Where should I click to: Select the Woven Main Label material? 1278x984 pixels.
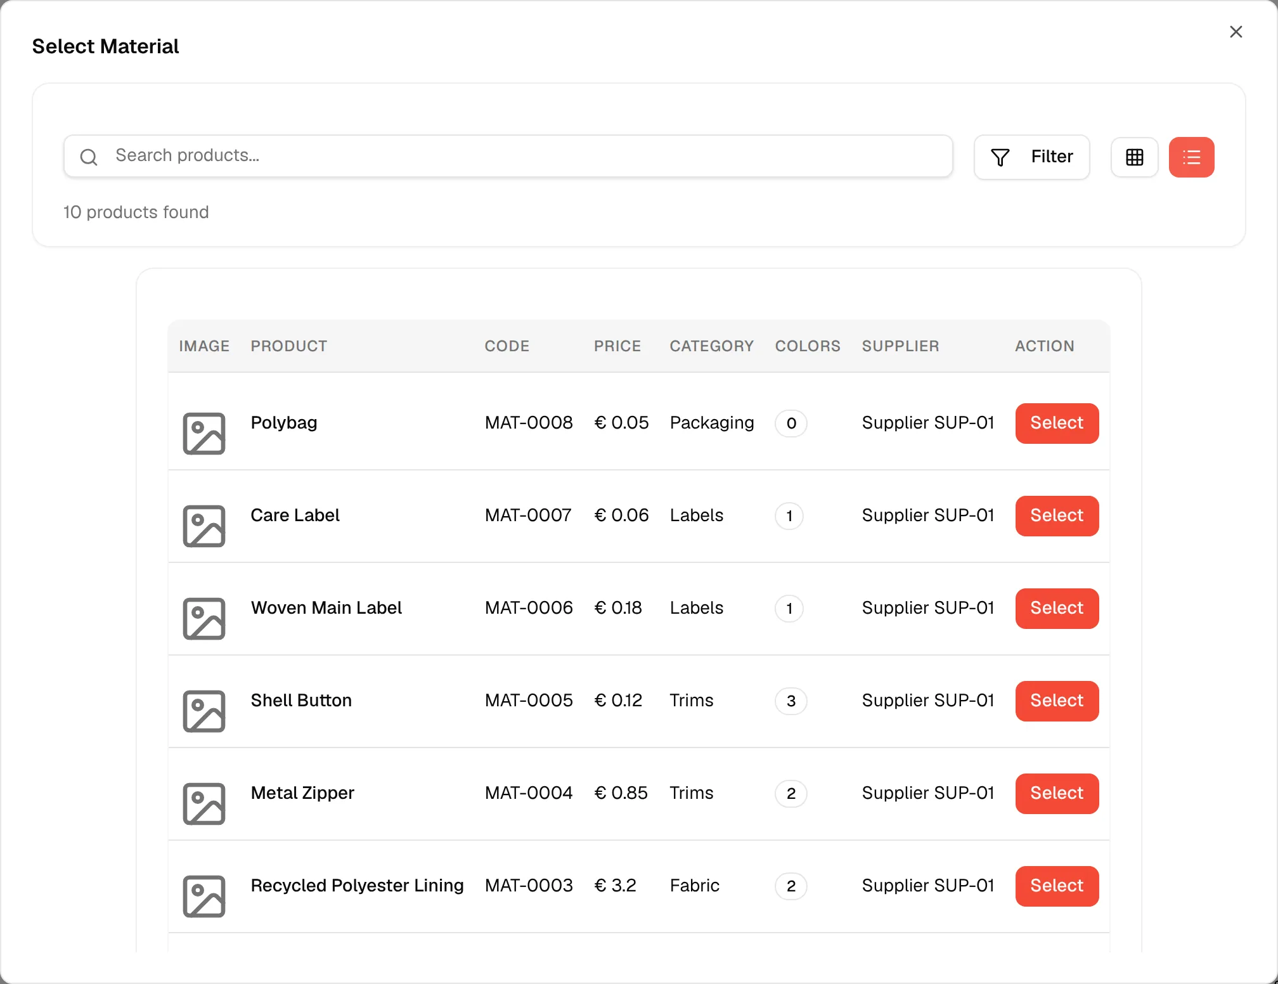(1057, 608)
